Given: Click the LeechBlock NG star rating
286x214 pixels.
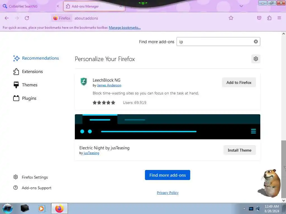Looking at the screenshot, I should 104,103.
